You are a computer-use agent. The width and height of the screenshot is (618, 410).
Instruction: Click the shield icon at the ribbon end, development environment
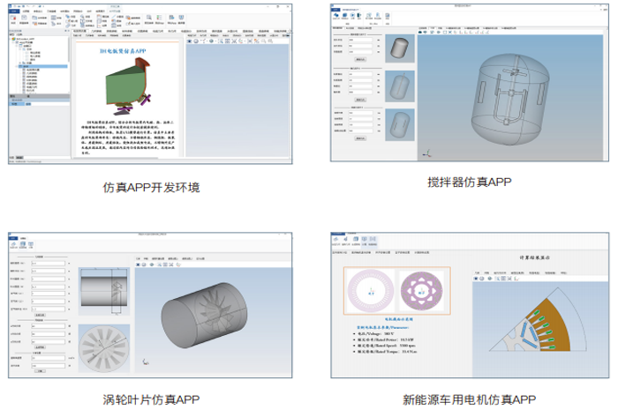click(x=181, y=19)
